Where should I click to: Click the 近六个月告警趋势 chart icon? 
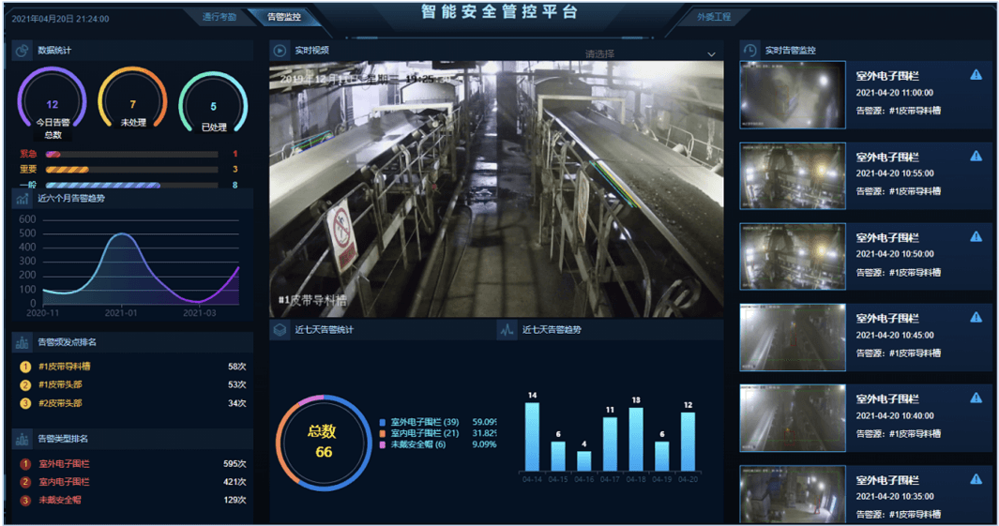coord(23,199)
